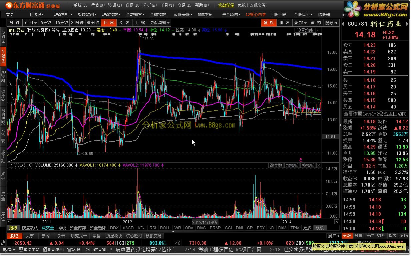Click the 疯抢十万现金券 link
This screenshot has height=256, width=411.
pyautogui.click(x=252, y=5)
